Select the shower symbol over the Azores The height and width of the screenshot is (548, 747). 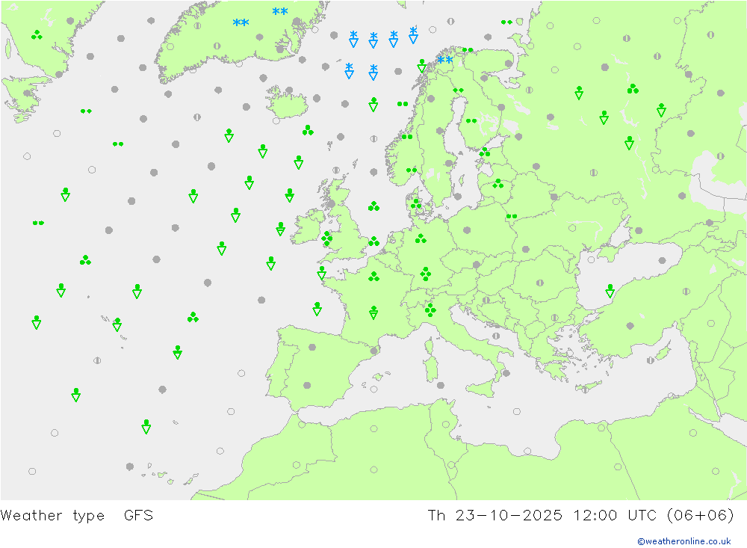tap(117, 324)
